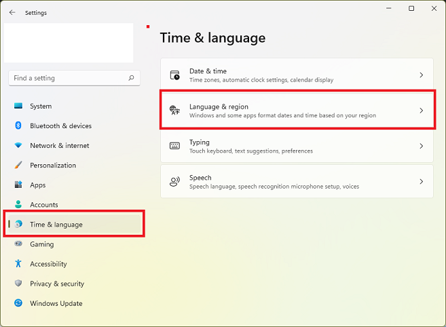
Task: Click the Privacy shield icon
Action: point(18,283)
